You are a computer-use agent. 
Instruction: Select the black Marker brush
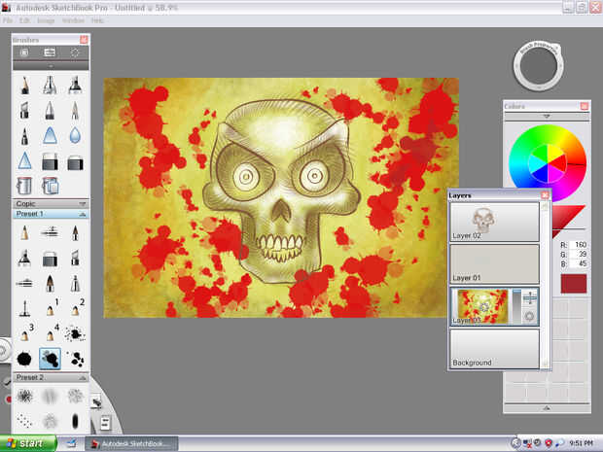pos(75,86)
